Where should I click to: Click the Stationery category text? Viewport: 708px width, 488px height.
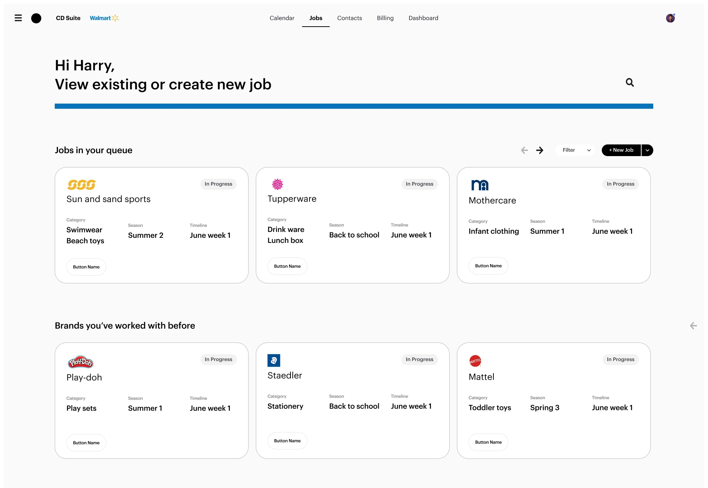[x=285, y=406]
